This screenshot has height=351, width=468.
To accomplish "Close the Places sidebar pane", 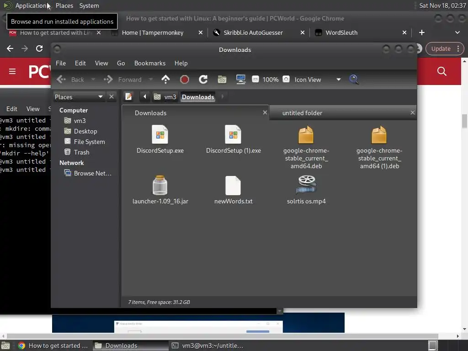I will pyautogui.click(x=112, y=97).
